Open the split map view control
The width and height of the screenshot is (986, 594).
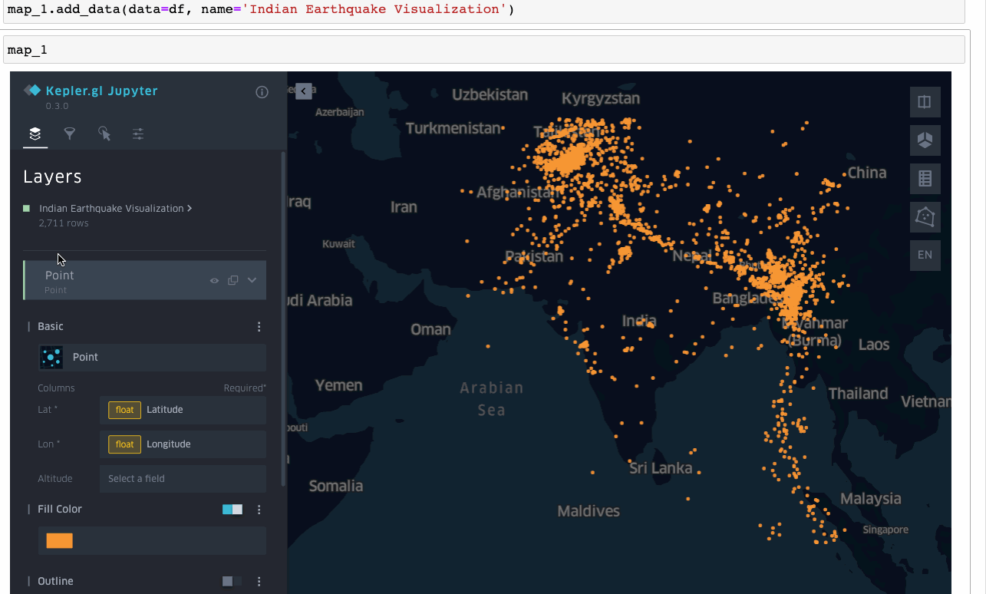tap(925, 101)
